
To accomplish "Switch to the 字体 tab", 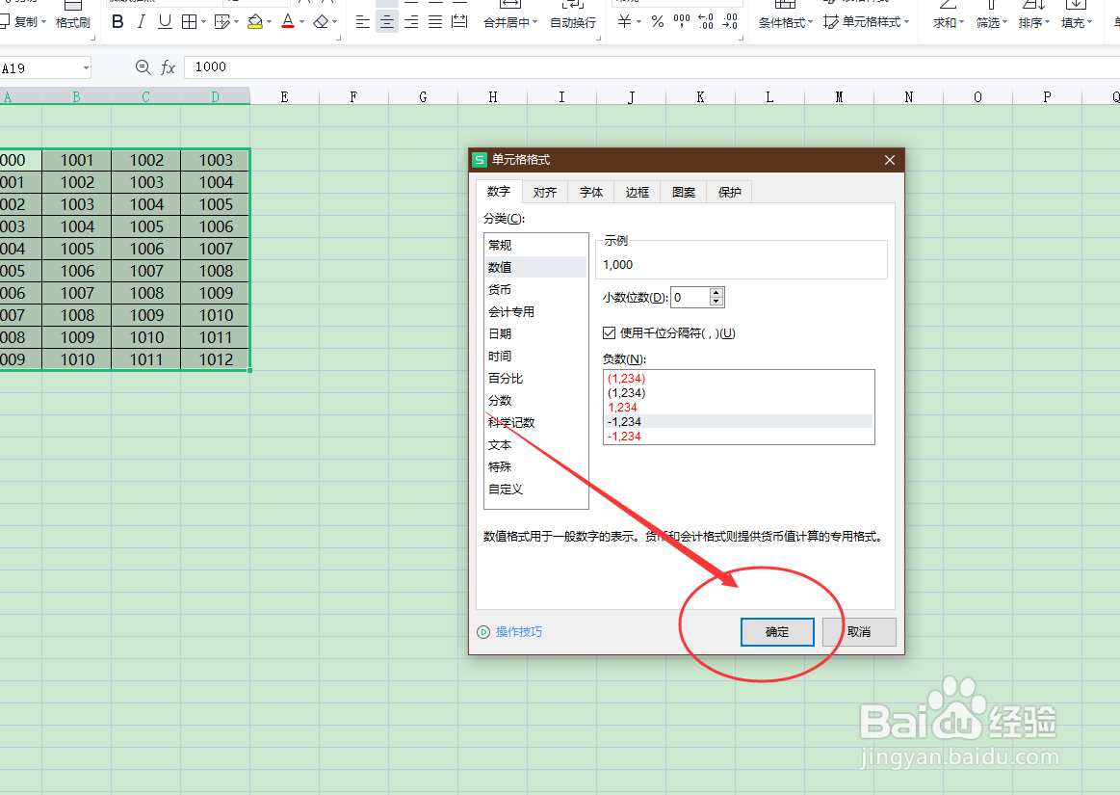I will (591, 193).
